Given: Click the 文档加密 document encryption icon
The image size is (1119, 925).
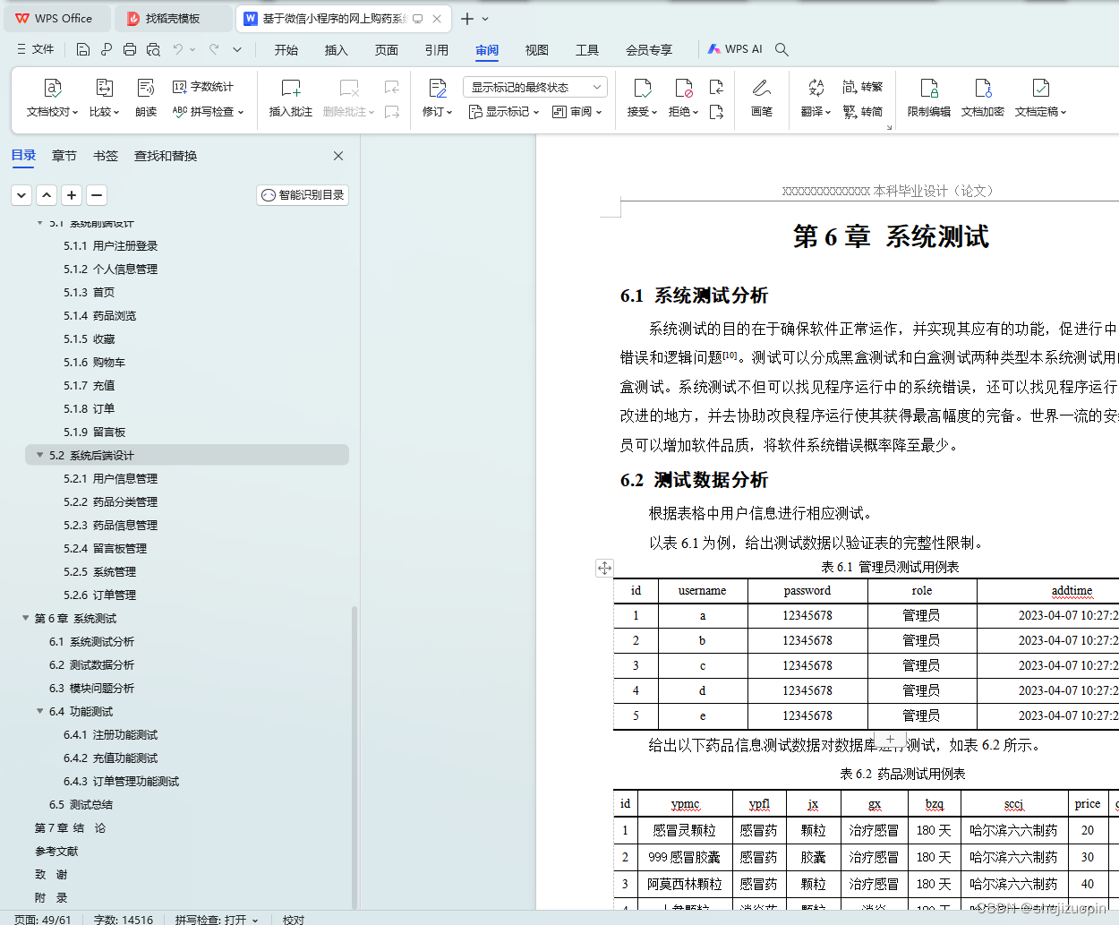Looking at the screenshot, I should [983, 88].
